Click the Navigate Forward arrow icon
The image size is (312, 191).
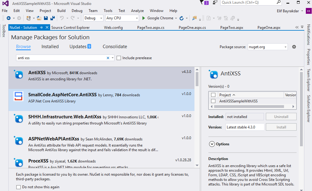click(19, 18)
